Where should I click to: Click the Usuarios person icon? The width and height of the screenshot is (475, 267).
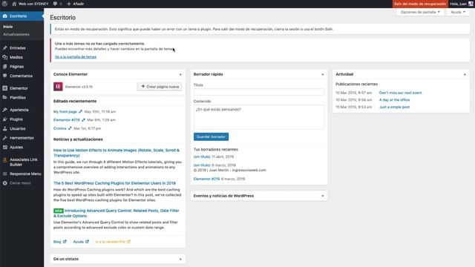coord(5,128)
